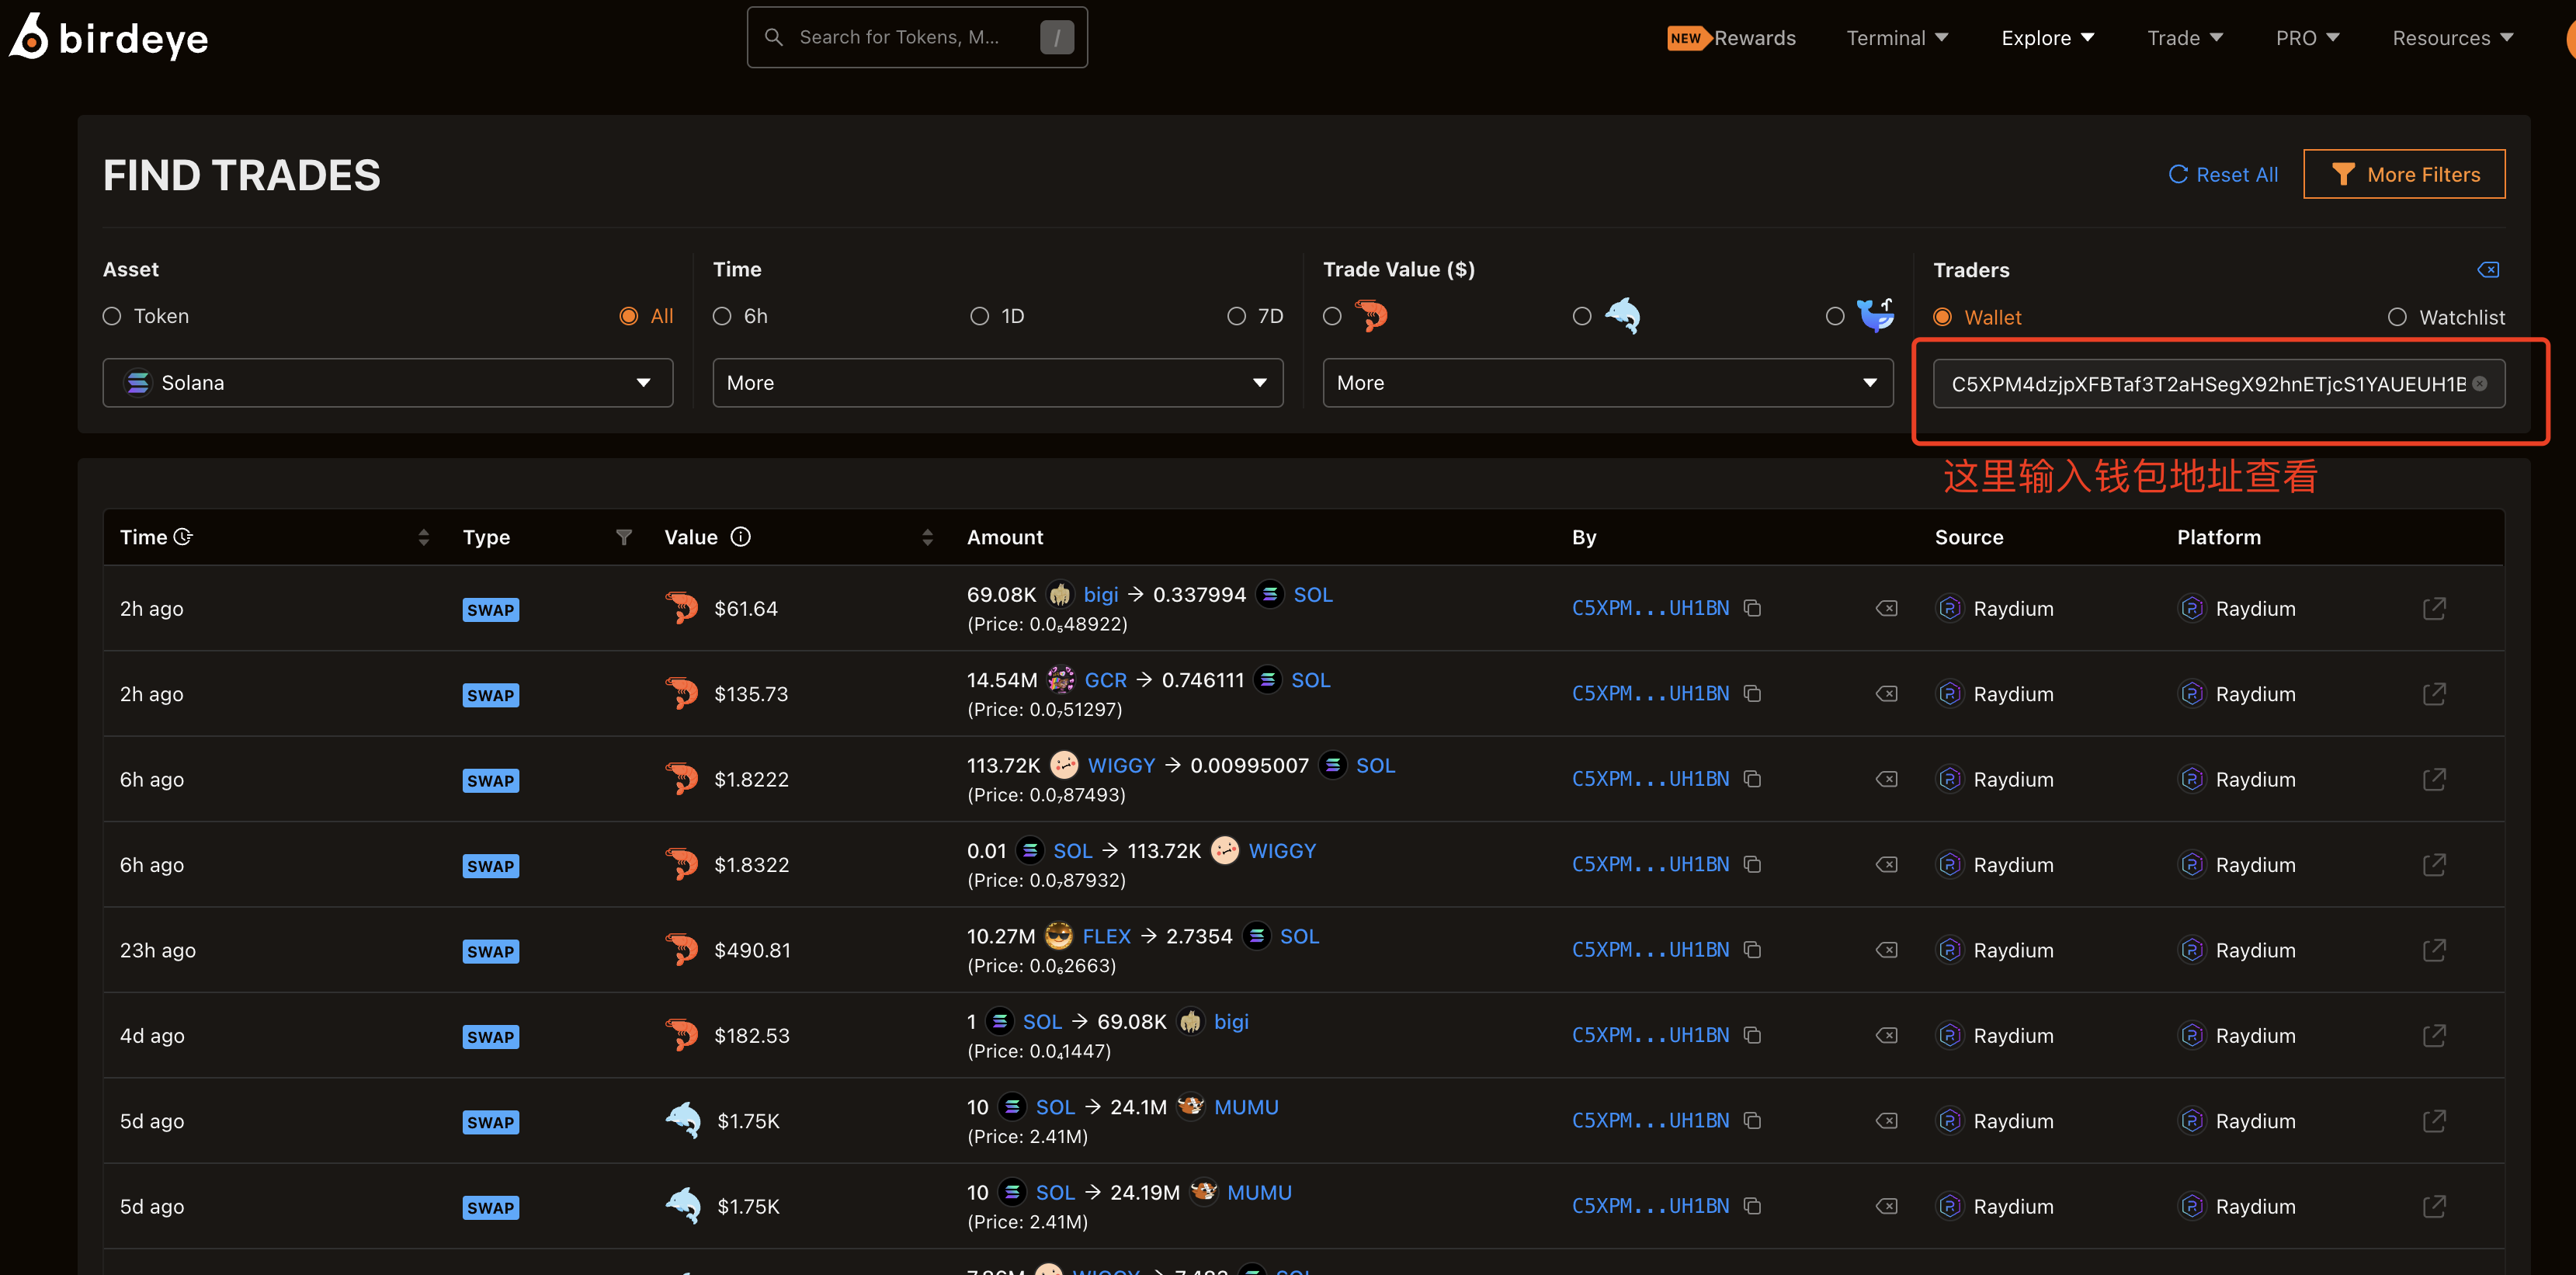Image resolution: width=2576 pixels, height=1275 pixels.
Task: Click the SOL link in the $135.73 row
Action: 1310,680
